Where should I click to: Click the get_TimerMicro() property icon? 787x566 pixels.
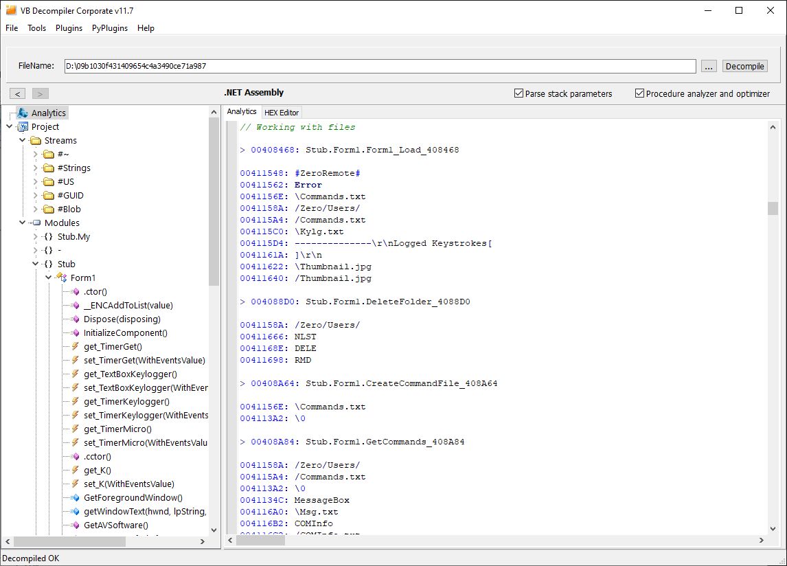point(76,429)
